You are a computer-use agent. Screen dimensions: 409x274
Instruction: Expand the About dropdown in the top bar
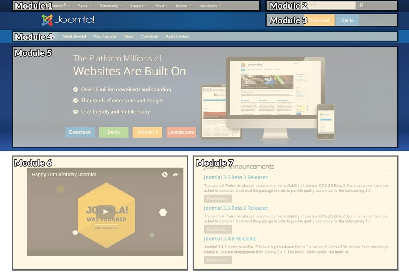84,6
